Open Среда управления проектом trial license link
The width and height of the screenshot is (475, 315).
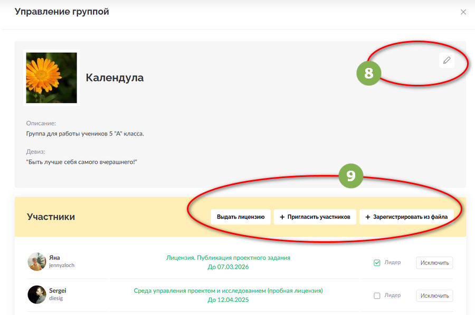[x=228, y=291]
